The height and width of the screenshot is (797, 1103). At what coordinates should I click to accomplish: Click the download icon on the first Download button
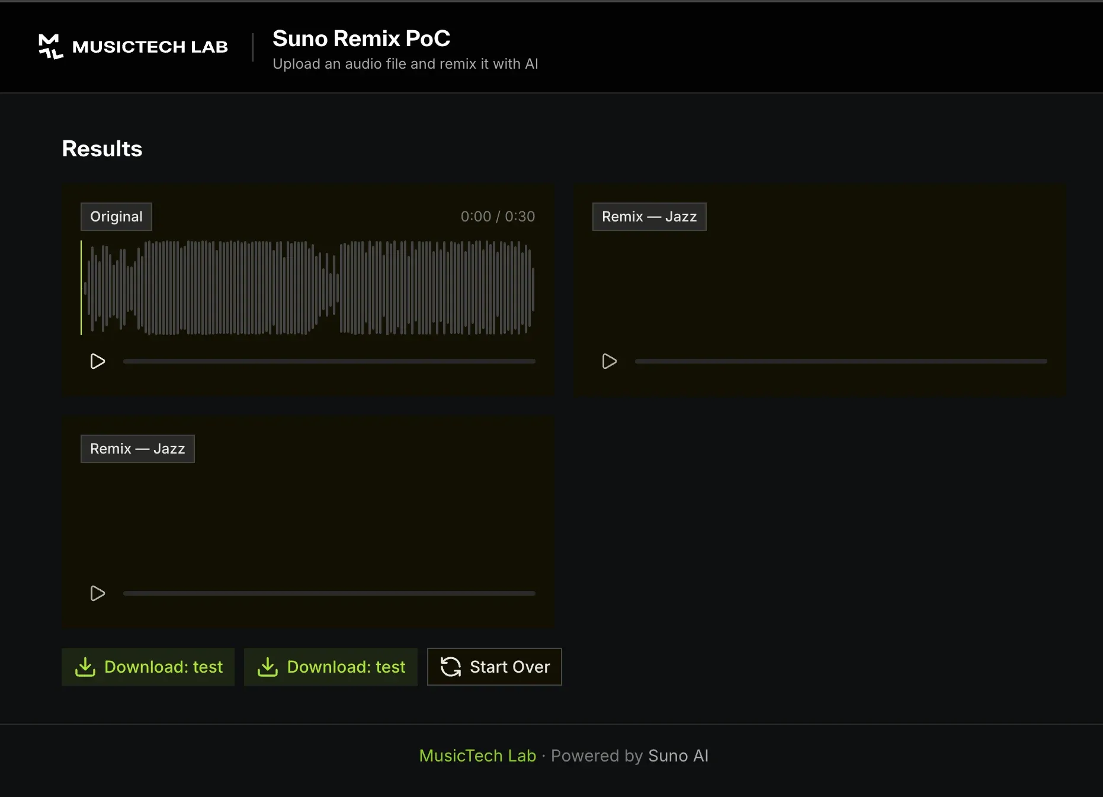[x=85, y=667]
